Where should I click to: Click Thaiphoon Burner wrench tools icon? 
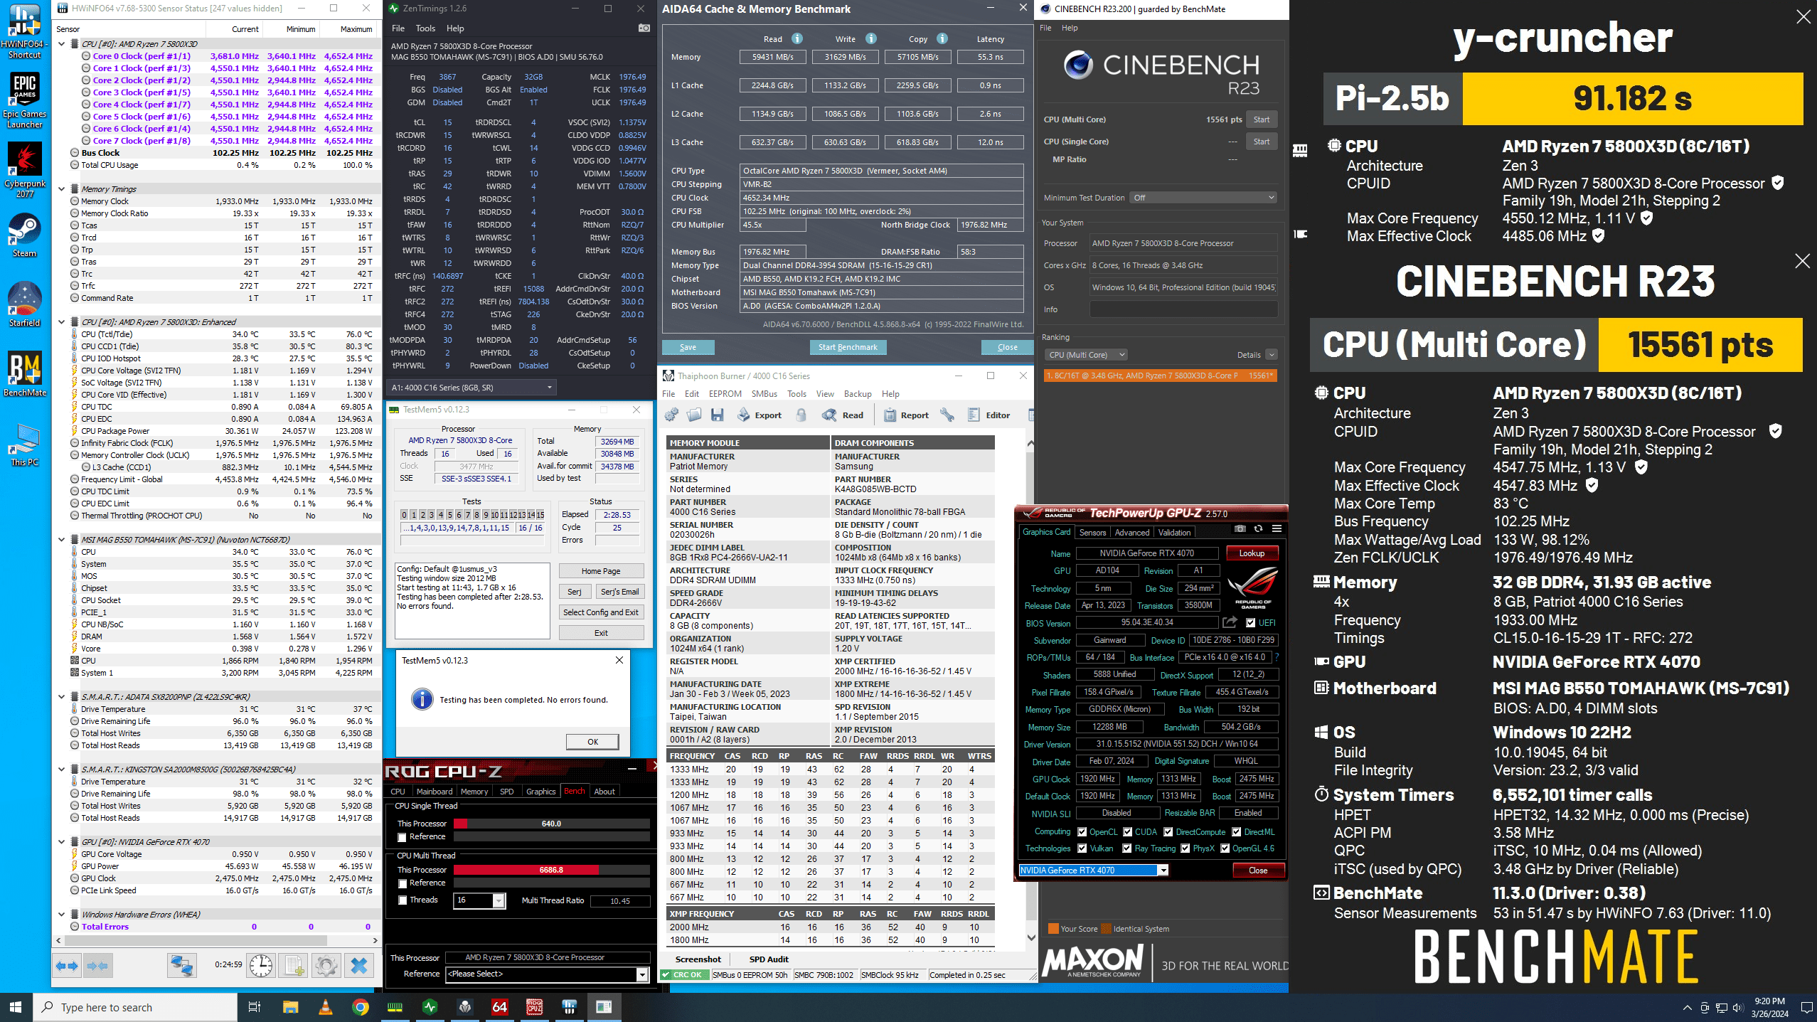click(x=947, y=415)
